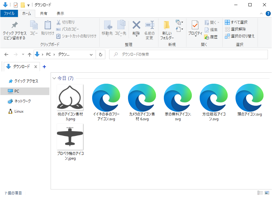Click the Pin to Quick Access icon

point(14,25)
